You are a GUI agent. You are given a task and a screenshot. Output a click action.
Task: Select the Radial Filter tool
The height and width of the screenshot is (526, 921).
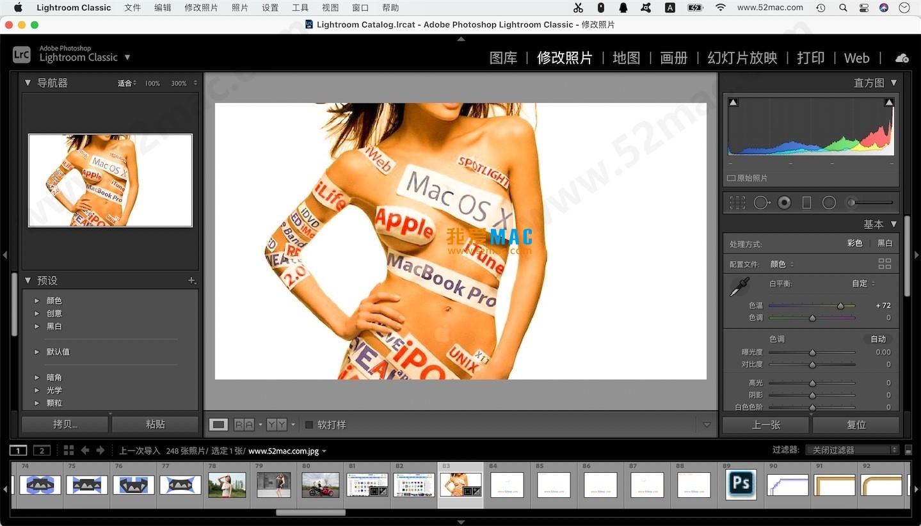pos(829,203)
